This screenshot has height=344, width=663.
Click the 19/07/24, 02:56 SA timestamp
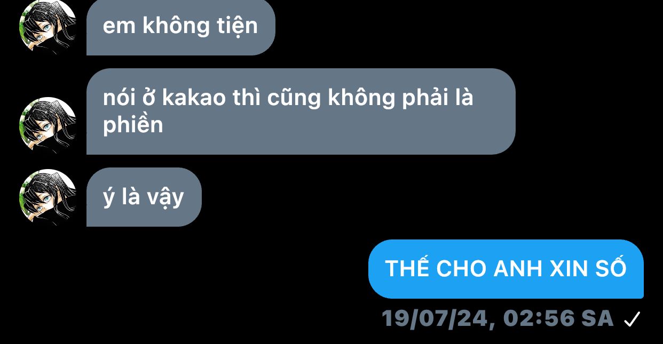tap(498, 319)
